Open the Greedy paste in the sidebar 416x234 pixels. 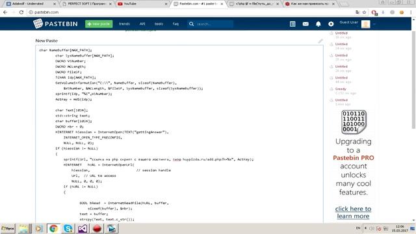pos(341,89)
